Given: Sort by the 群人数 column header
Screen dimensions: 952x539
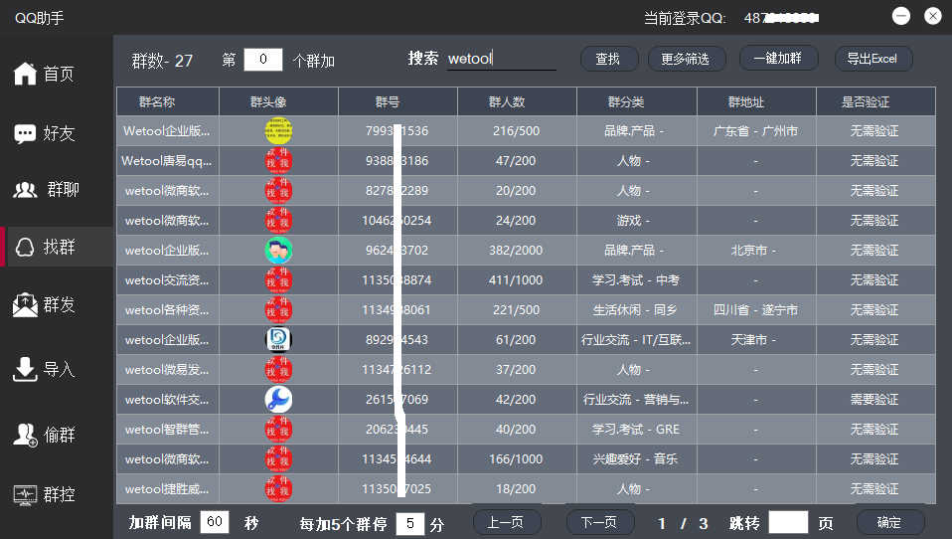Looking at the screenshot, I should (517, 101).
